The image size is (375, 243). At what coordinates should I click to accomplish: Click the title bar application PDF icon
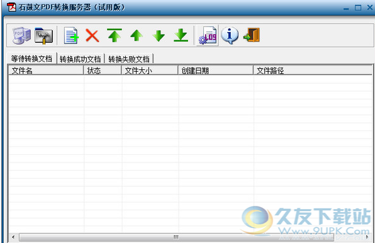click(x=11, y=8)
